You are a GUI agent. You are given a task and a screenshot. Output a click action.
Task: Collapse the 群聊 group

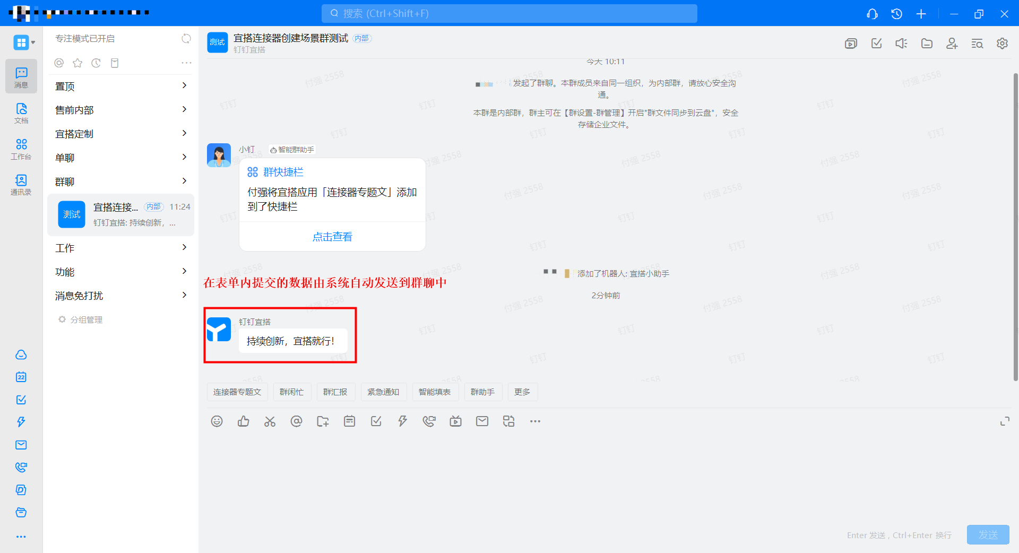[x=121, y=182]
